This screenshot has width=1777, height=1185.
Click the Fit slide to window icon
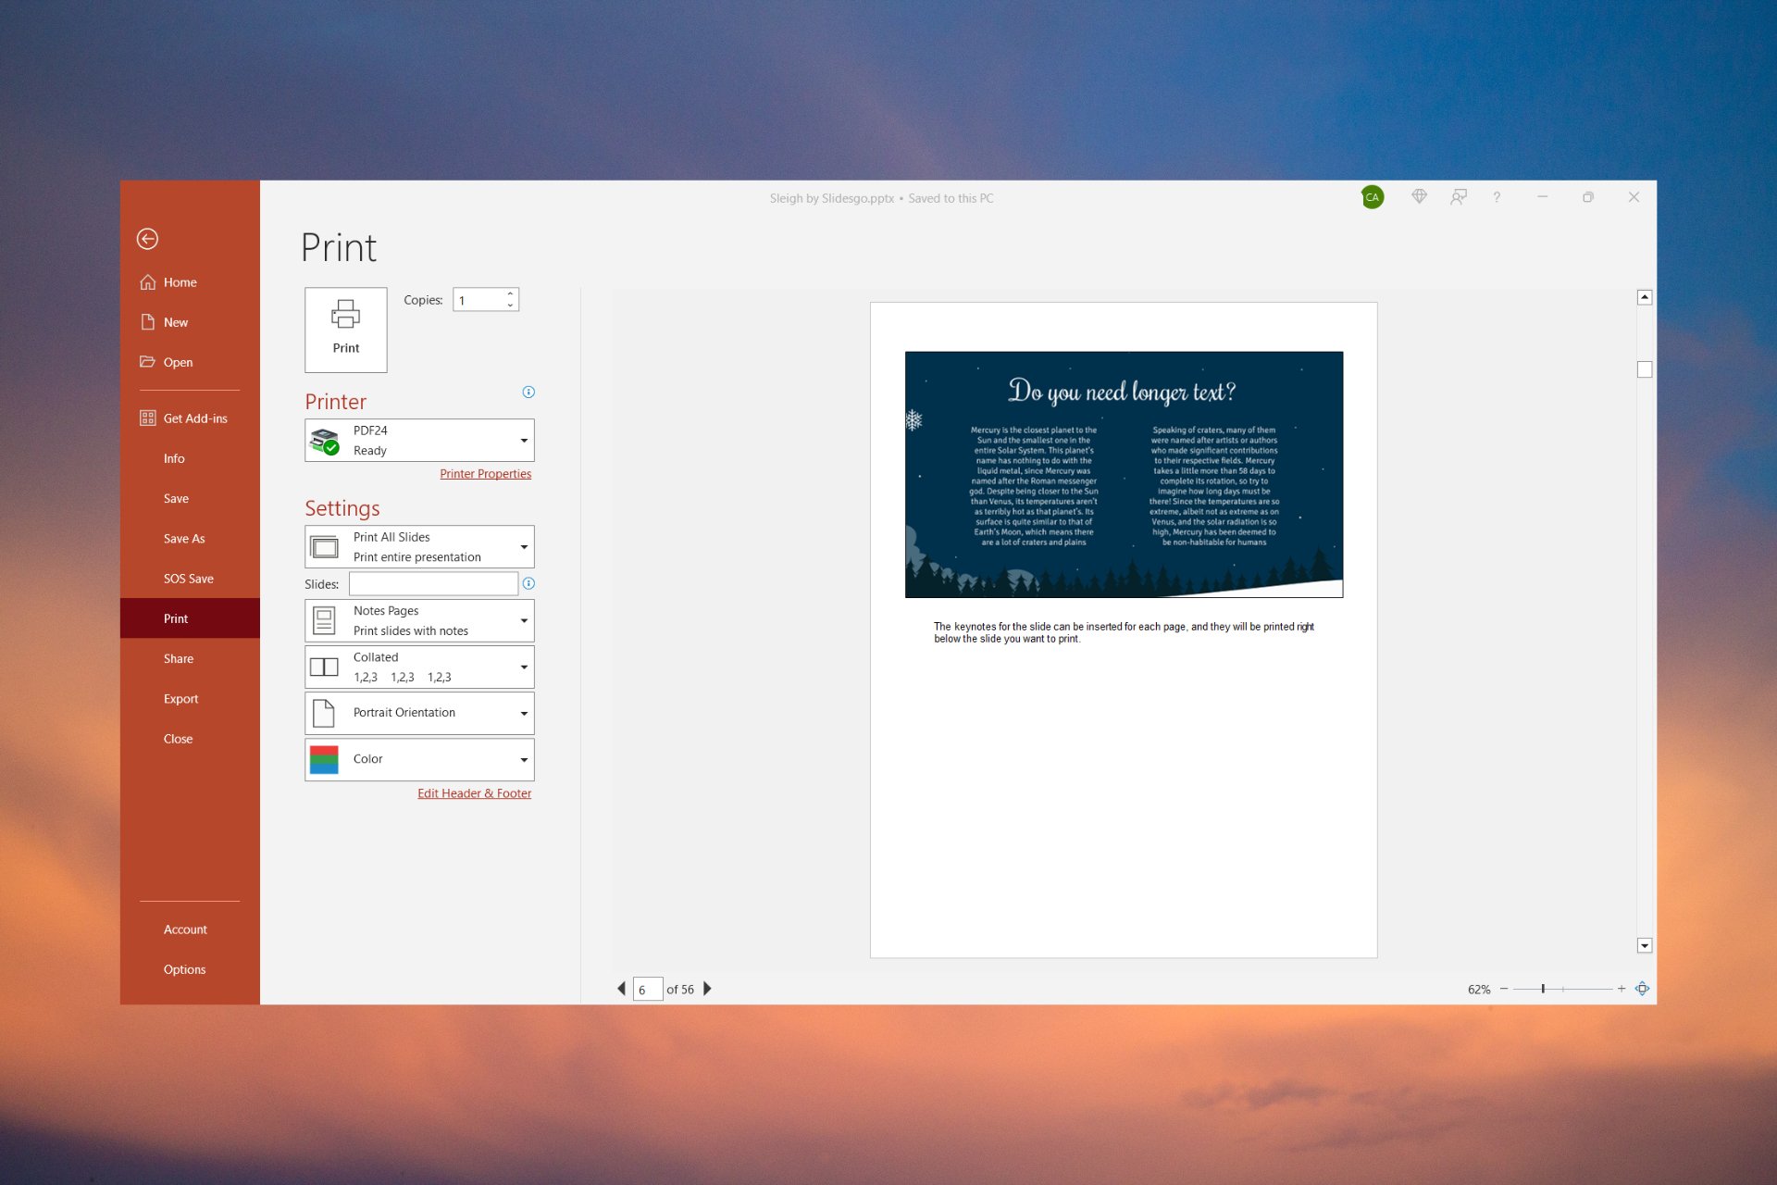[1643, 989]
